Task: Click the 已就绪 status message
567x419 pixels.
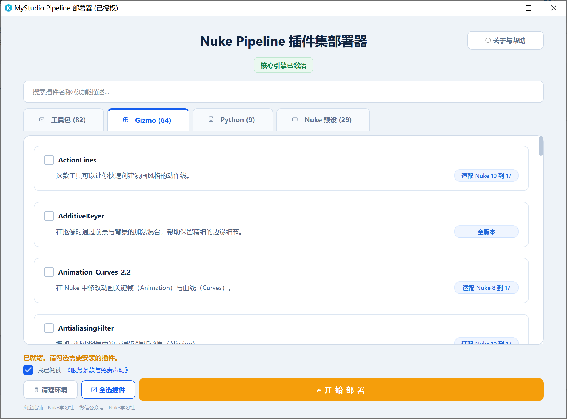Action: click(x=71, y=358)
